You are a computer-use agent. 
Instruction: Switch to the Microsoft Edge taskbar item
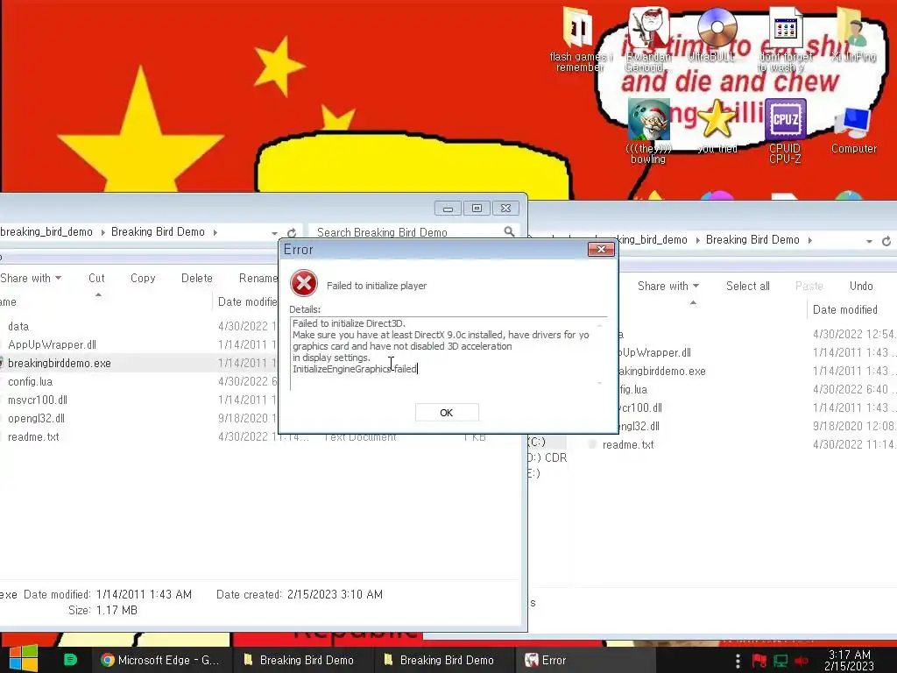tap(161, 660)
